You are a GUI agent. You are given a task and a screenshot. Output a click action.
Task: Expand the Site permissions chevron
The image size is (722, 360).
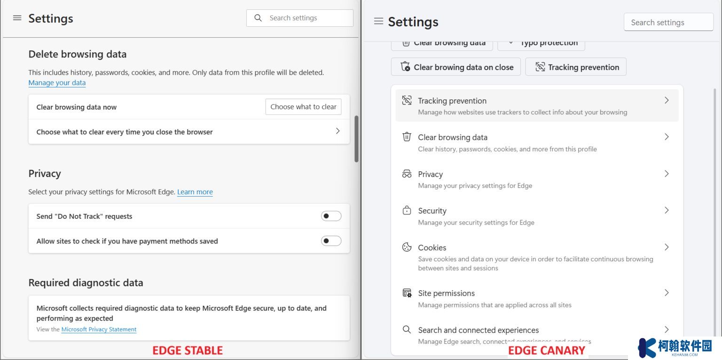click(x=667, y=293)
